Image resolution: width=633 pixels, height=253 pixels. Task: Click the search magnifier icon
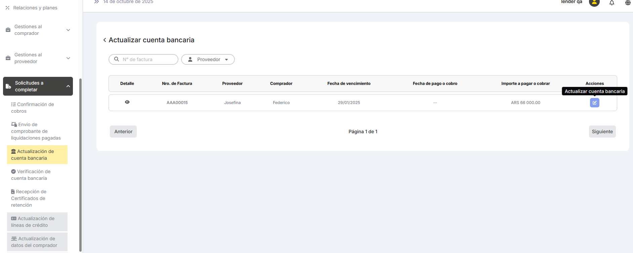tap(117, 59)
